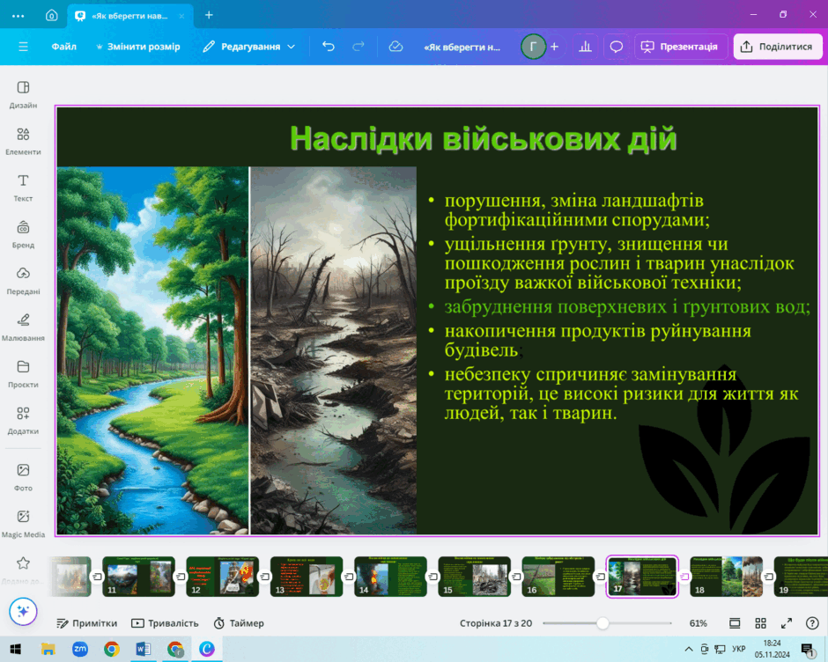Screen dimensions: 828x662
Task: Go to Canva home icon
Action: (51, 15)
